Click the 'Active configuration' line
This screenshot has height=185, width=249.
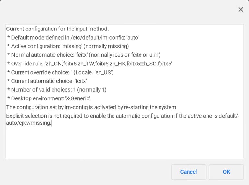point(68,46)
